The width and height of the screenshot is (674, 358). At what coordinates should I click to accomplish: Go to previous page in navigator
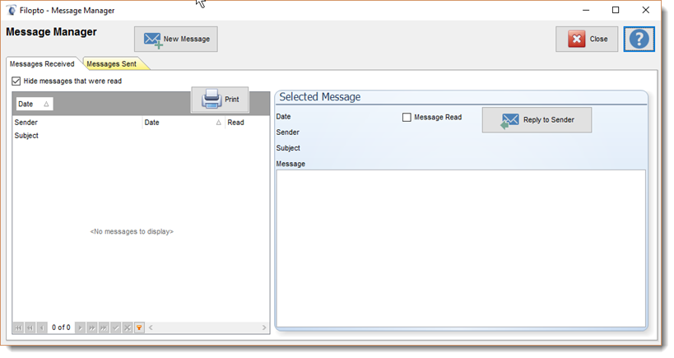tap(30, 328)
